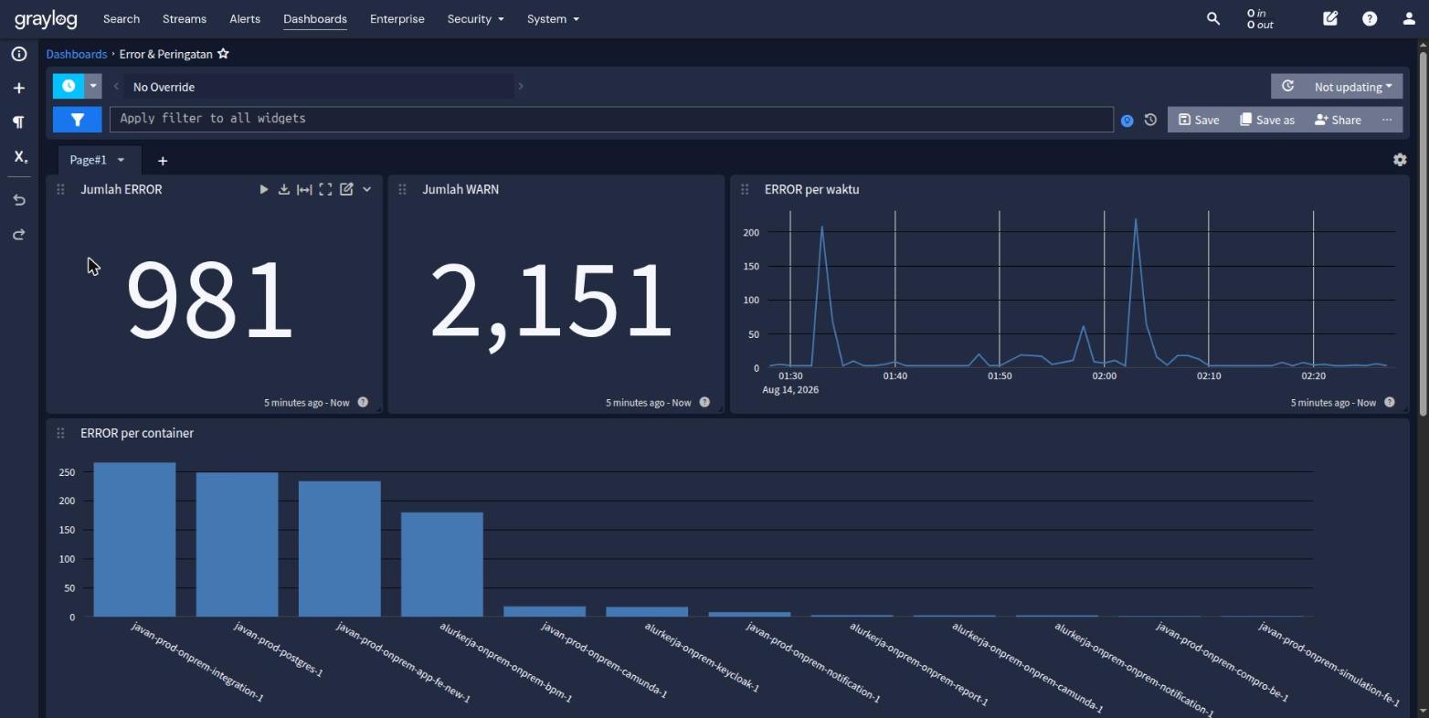Viewport: 1429px width, 718px height.
Task: Go to next time range arrow
Action: [x=521, y=87]
